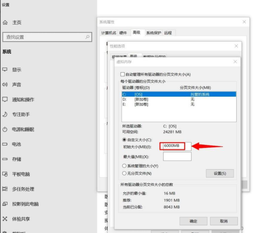
Task: Select the 显示 monitor icon
Action: 5,69
